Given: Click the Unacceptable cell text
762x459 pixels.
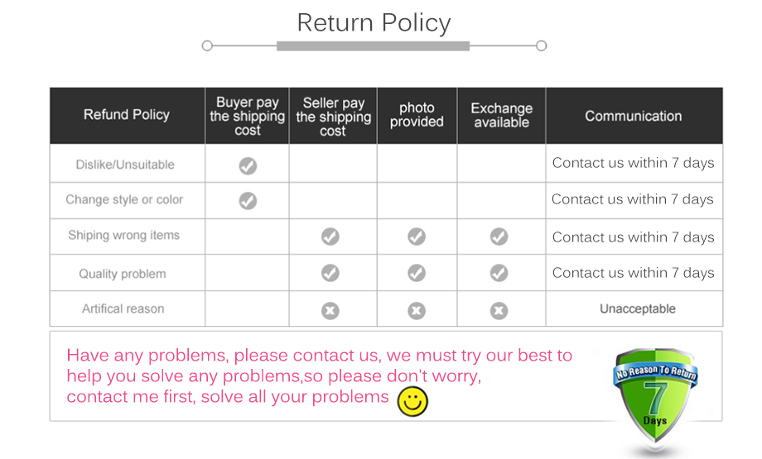Looking at the screenshot, I should pyautogui.click(x=638, y=308).
